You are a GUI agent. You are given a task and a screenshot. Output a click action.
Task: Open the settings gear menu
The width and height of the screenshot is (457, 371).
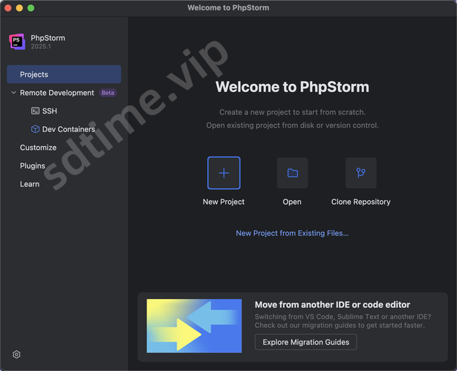pyautogui.click(x=16, y=355)
